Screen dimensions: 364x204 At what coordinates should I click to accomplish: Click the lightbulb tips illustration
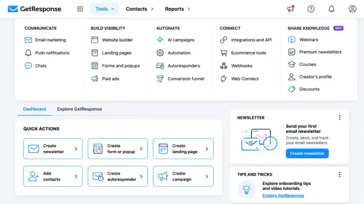[x=247, y=189]
